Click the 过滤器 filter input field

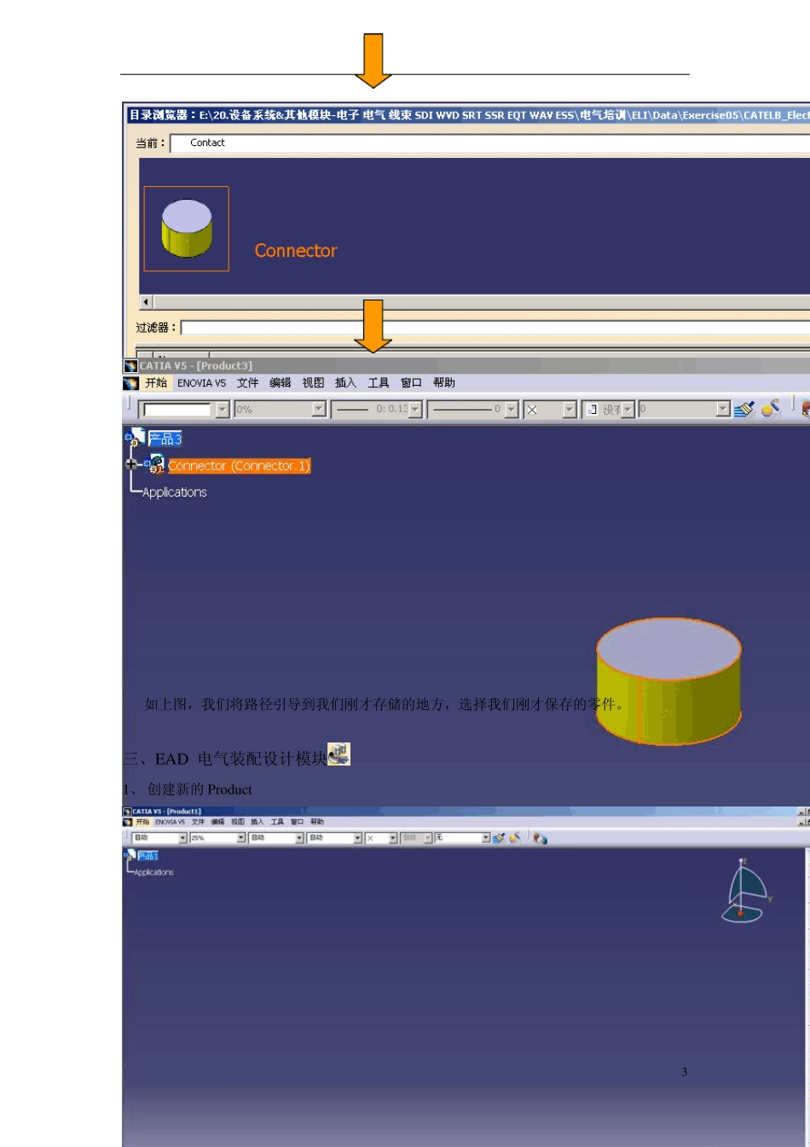(x=495, y=328)
